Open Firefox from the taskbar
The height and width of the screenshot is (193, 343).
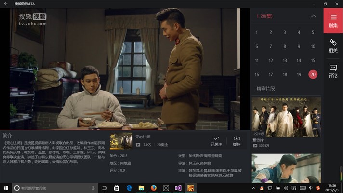click(154, 188)
